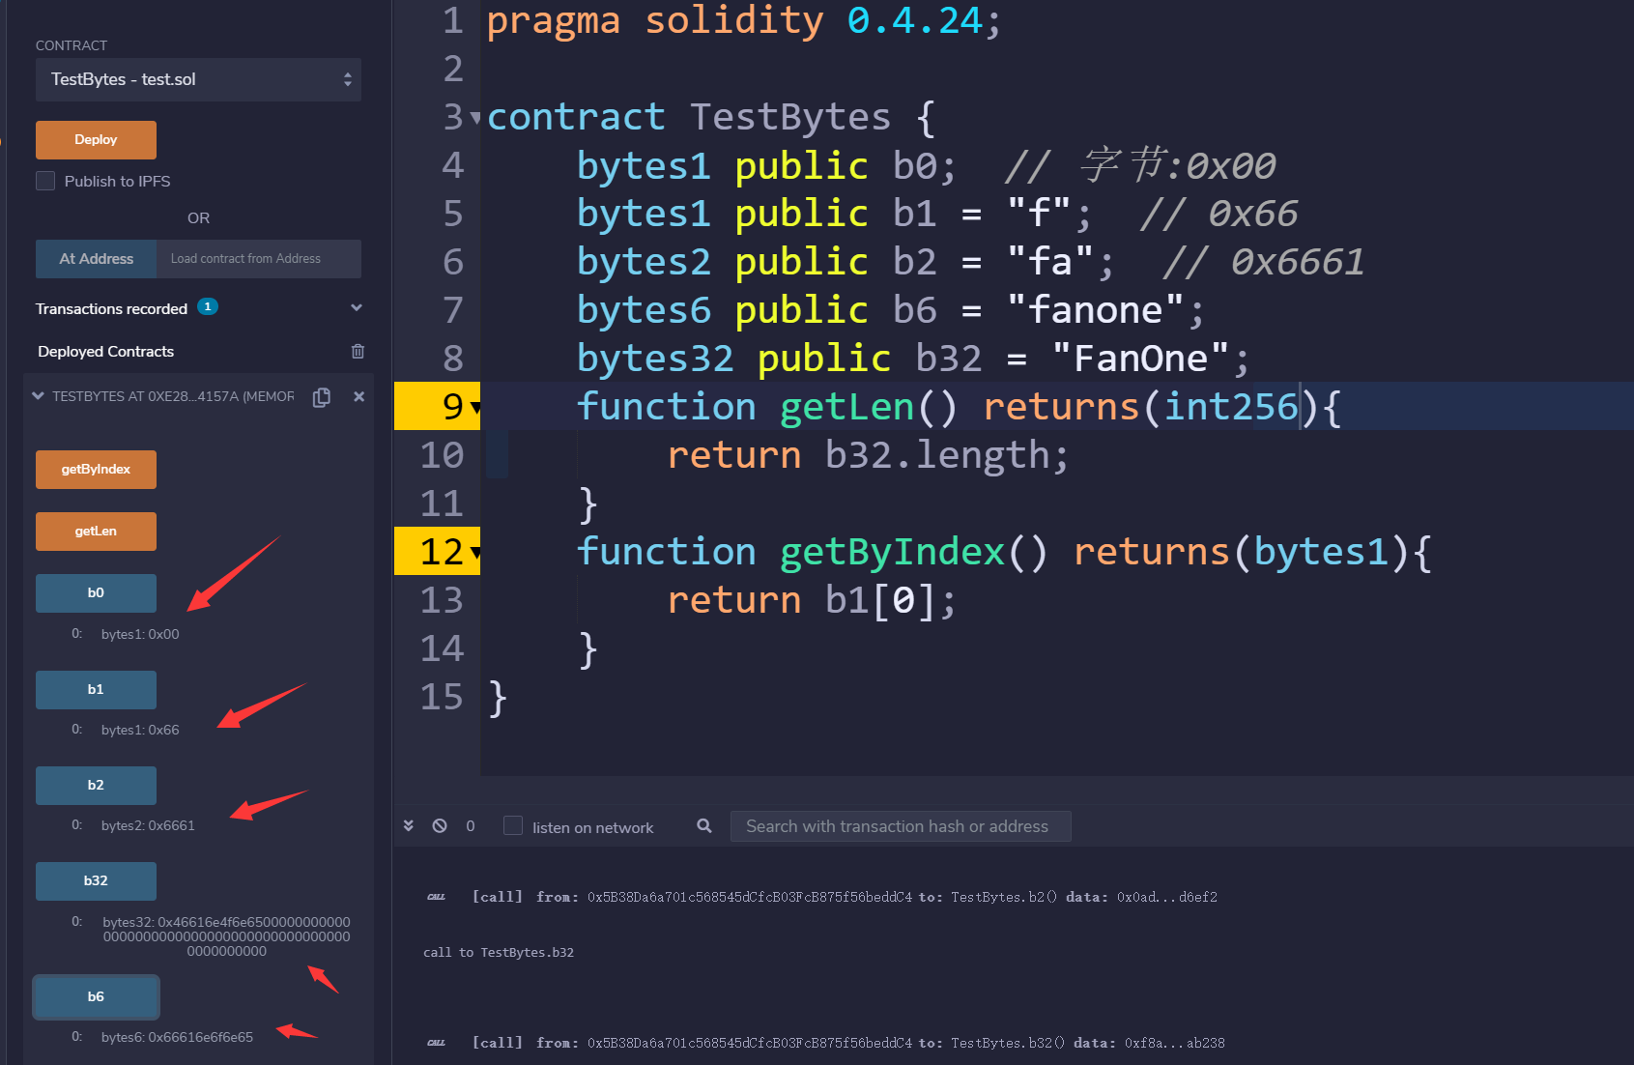Call the b0 getter button

[96, 593]
